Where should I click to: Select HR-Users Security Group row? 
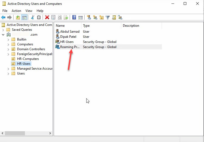click(109, 42)
